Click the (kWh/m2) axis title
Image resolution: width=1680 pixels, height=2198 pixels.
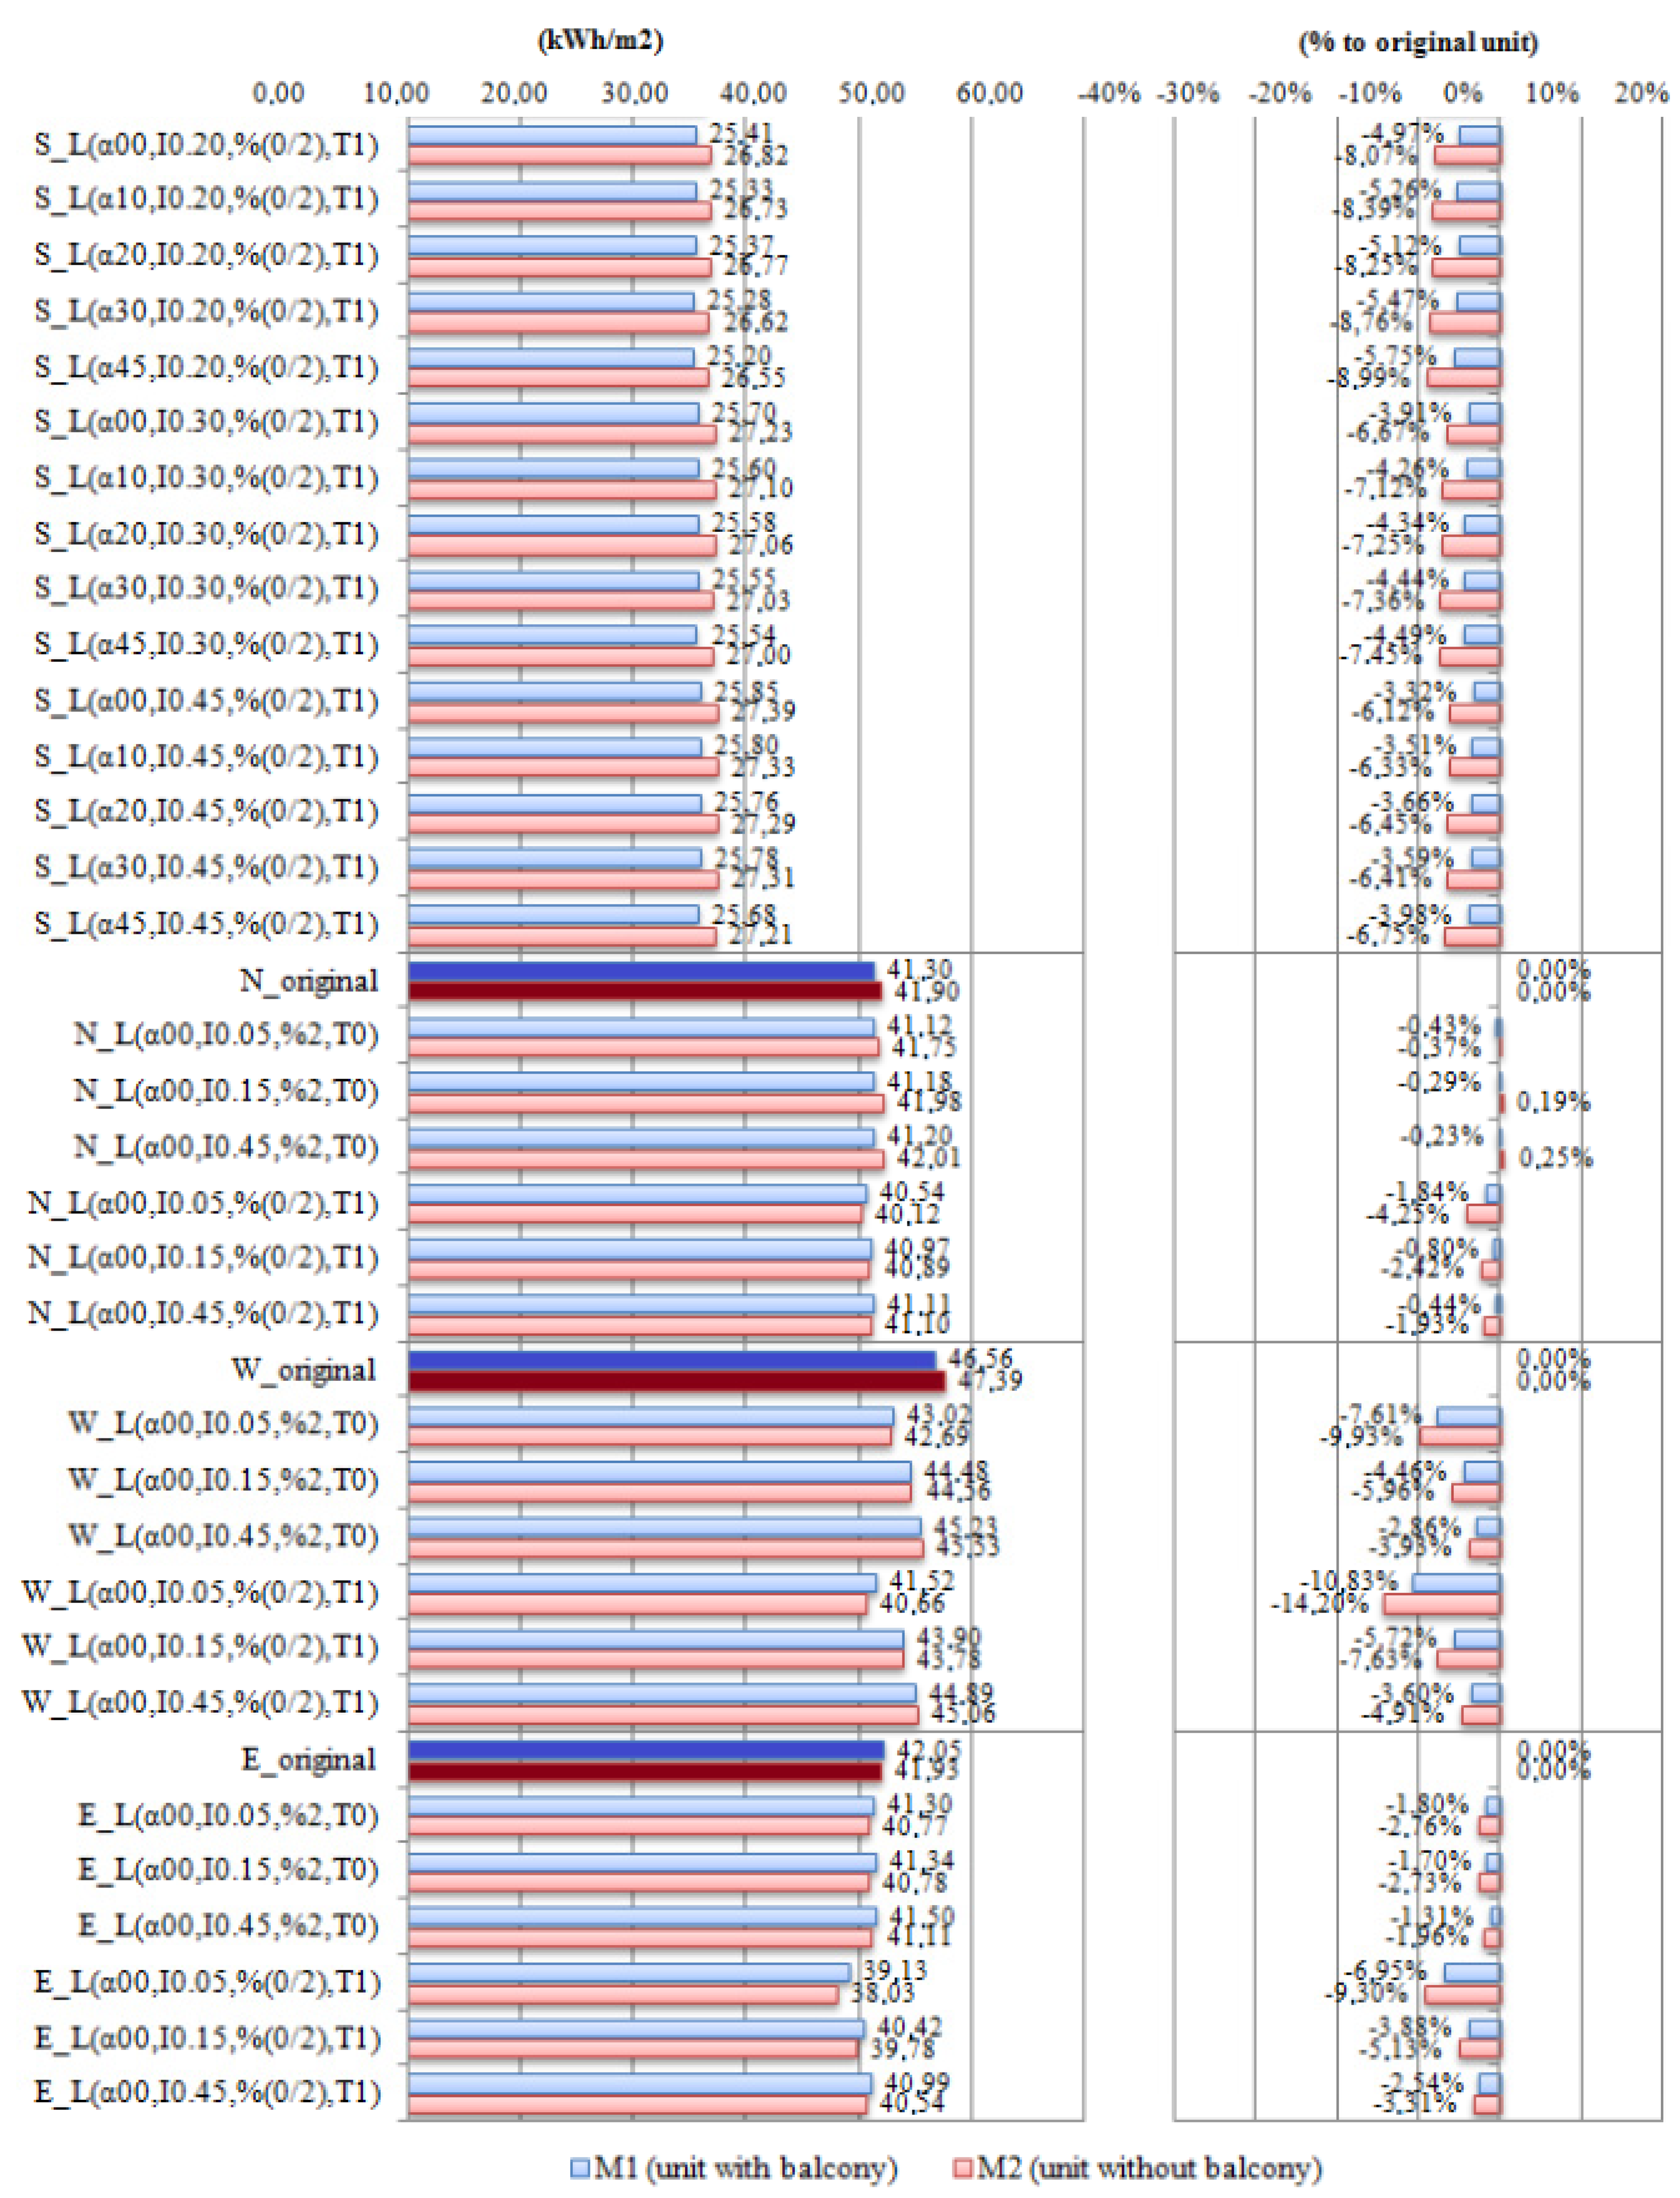pos(600,41)
